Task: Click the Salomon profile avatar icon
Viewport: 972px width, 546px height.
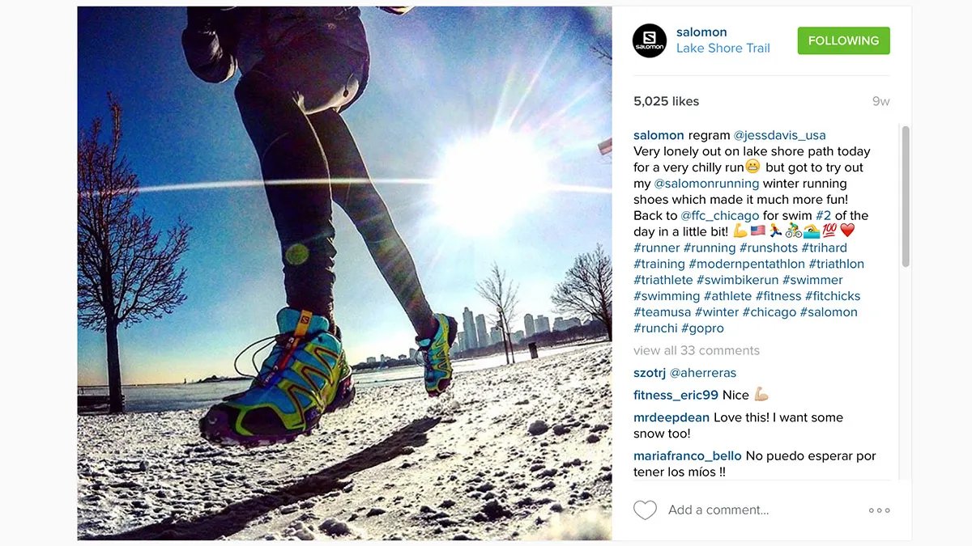Action: (650, 40)
